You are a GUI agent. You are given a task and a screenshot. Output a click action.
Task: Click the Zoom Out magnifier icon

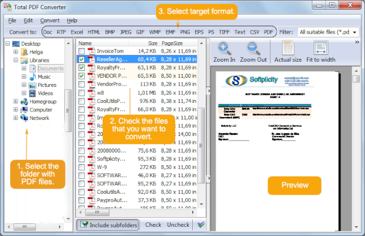coord(253,48)
